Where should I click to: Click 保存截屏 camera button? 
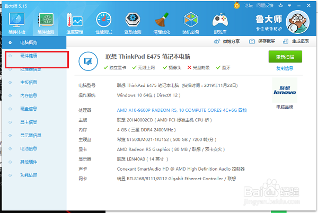[262, 41]
